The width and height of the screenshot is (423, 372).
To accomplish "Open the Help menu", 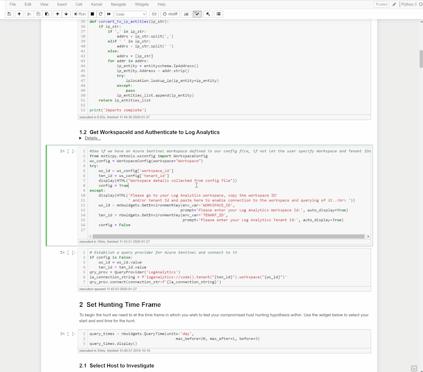I will pos(162,4).
